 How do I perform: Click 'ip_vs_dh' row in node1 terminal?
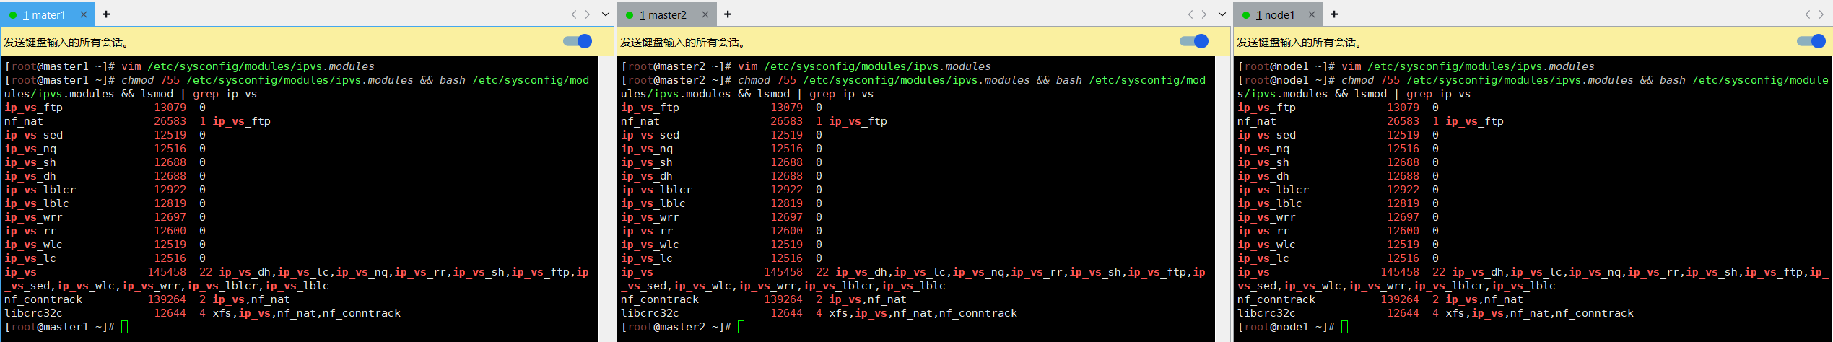coord(1338,176)
